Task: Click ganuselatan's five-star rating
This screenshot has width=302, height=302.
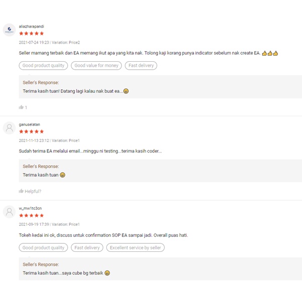Action: pyautogui.click(x=31, y=131)
